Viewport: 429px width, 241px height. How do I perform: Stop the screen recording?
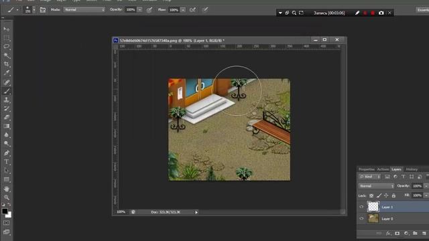373,13
